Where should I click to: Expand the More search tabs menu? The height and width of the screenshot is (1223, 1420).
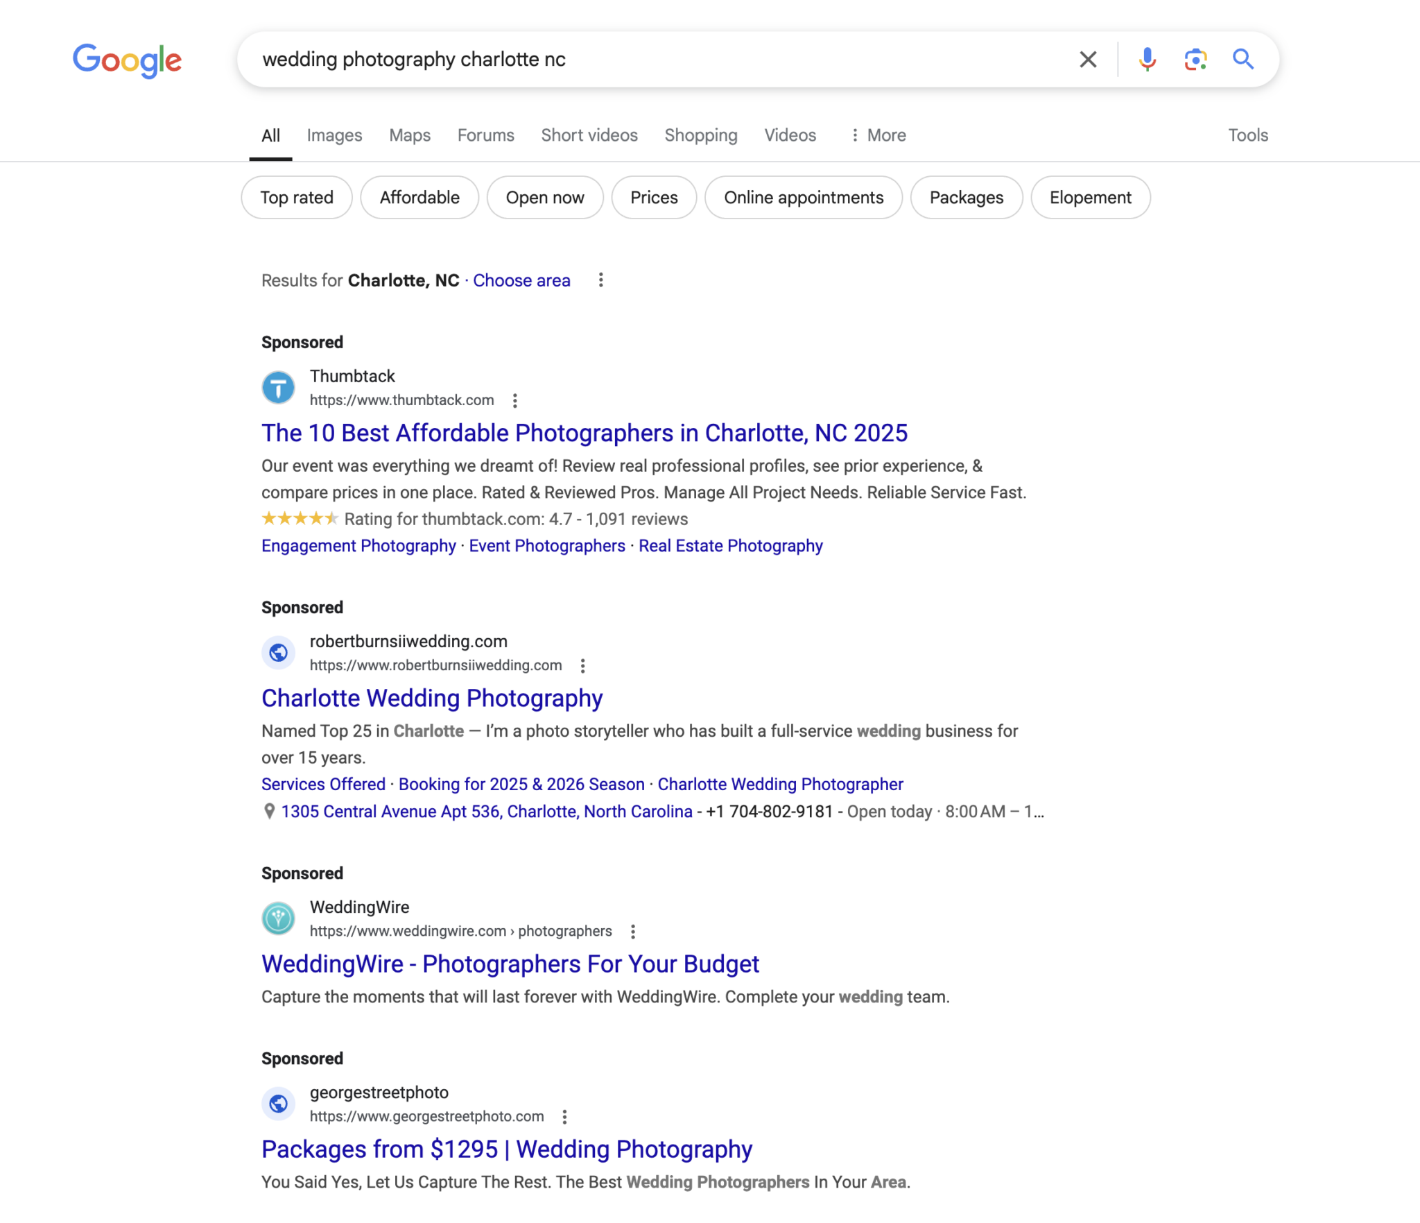pos(878,135)
